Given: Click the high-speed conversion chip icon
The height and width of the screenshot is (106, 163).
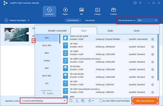Looking at the screenshot, I should (x=83, y=101).
